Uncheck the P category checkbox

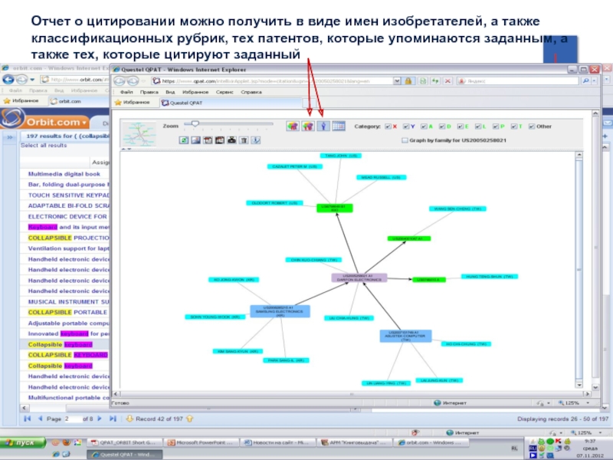[x=496, y=127]
